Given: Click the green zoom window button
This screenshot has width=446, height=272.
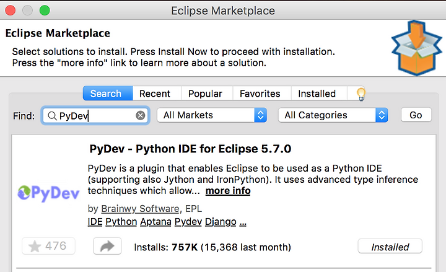Looking at the screenshot, I should [x=45, y=11].
